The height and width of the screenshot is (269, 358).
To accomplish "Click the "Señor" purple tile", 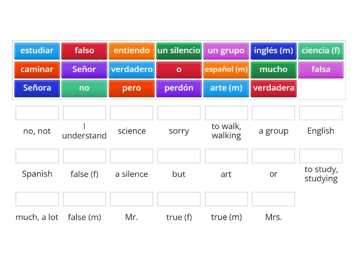I will 84,69.
